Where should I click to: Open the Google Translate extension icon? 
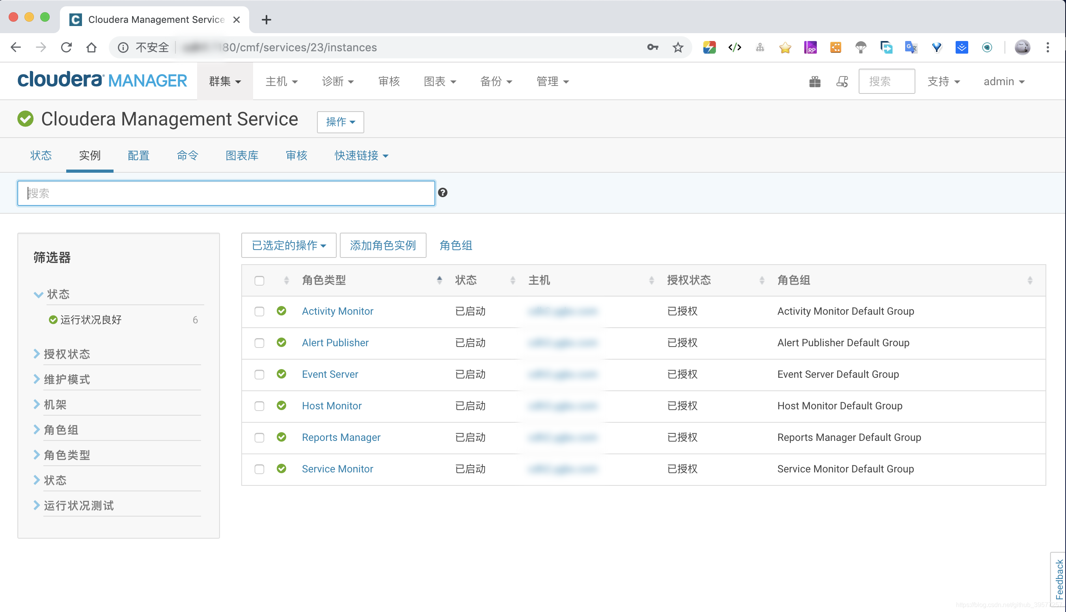click(911, 47)
